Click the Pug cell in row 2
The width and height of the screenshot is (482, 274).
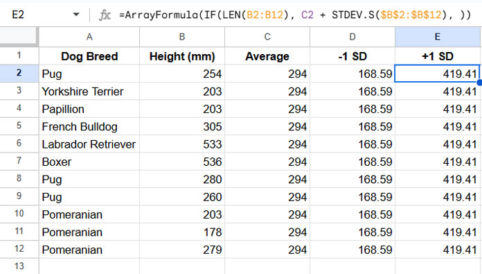89,74
